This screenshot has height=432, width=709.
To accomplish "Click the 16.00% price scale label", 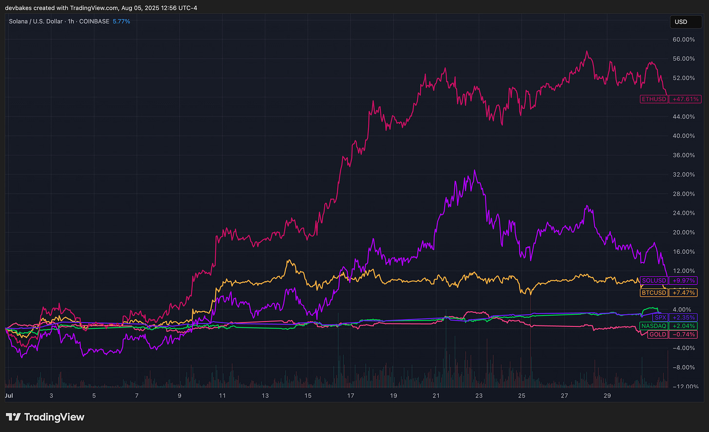I will pyautogui.click(x=684, y=252).
